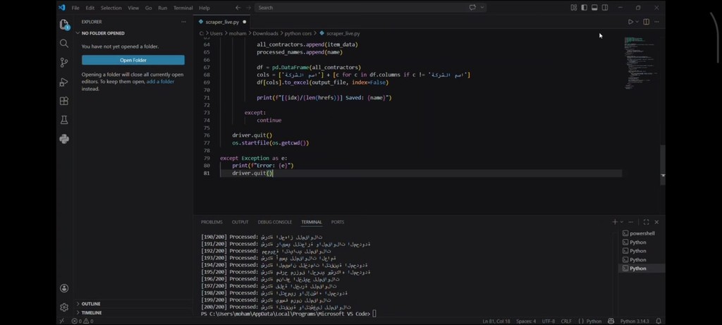Select the powershell terminal in the list

[642, 233]
